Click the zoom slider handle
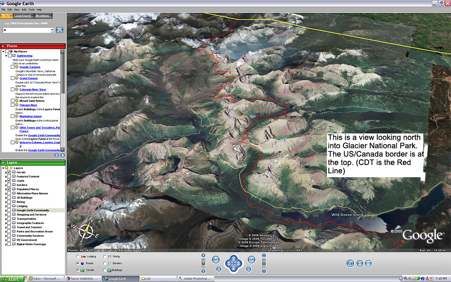Screen dimensions: 451x282 [x=203, y=263]
